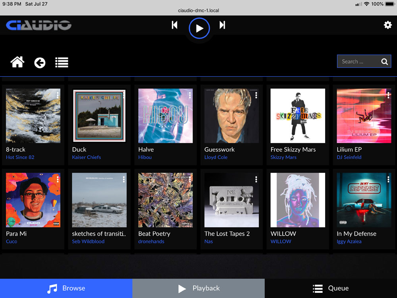Click the album title 'Beat Poetry'
This screenshot has height=298, width=397.
pyautogui.click(x=154, y=234)
